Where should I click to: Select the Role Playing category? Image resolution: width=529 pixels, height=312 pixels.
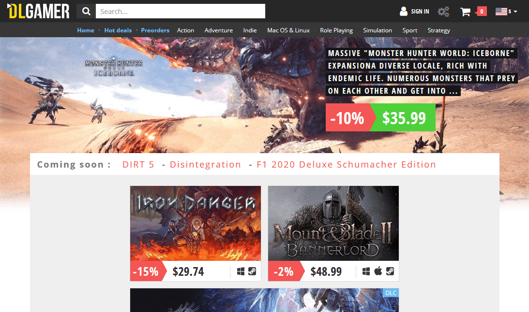click(x=336, y=30)
